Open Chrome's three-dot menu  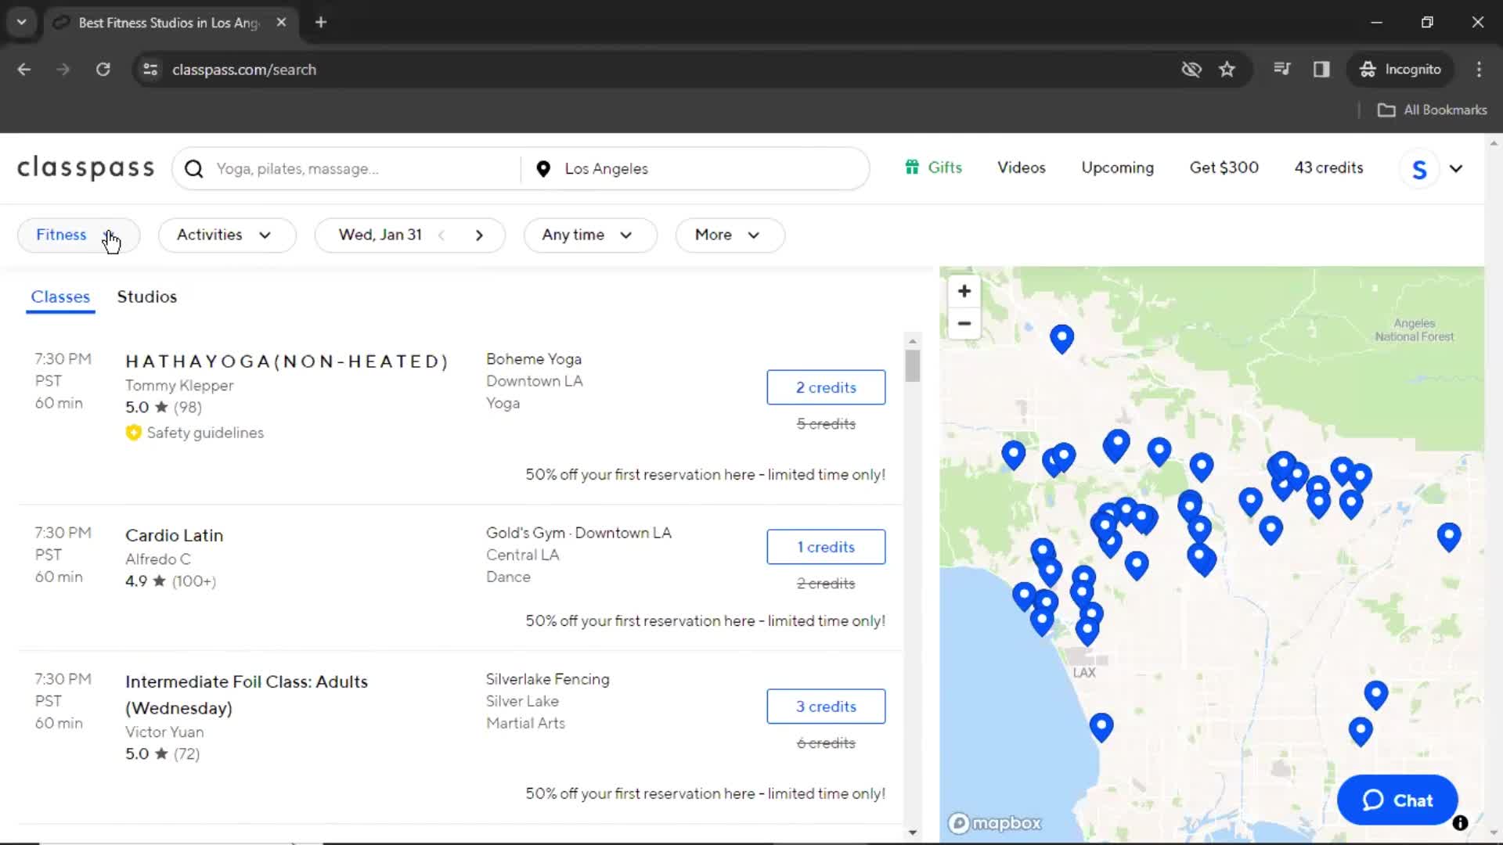point(1479,70)
